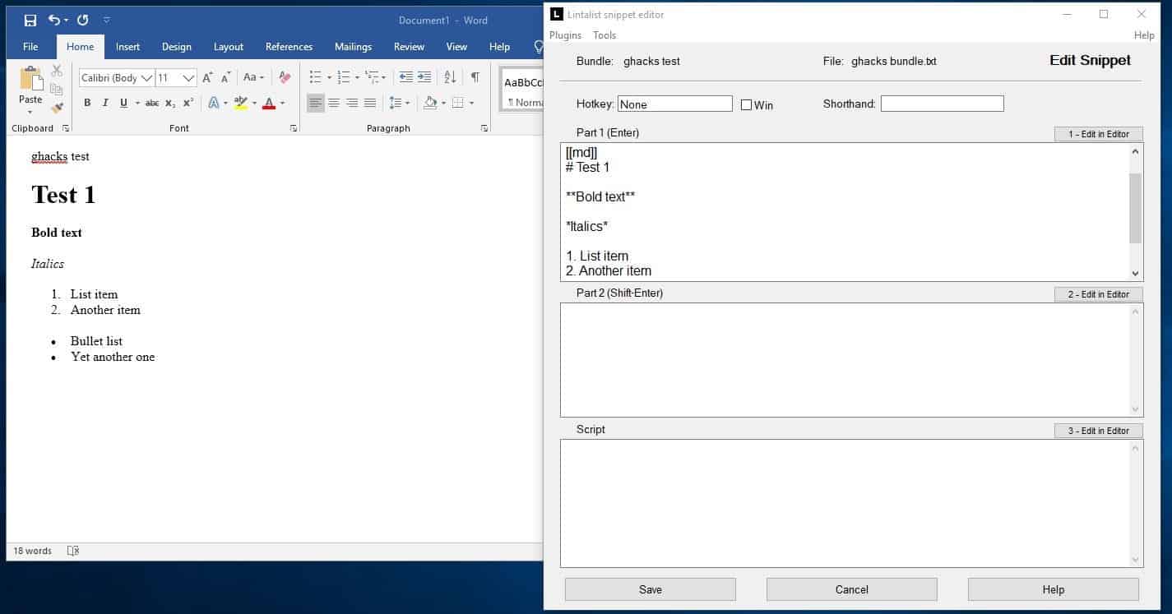This screenshot has height=614, width=1172.
Task: Click '3 - Edit in Editor' button
Action: point(1099,431)
